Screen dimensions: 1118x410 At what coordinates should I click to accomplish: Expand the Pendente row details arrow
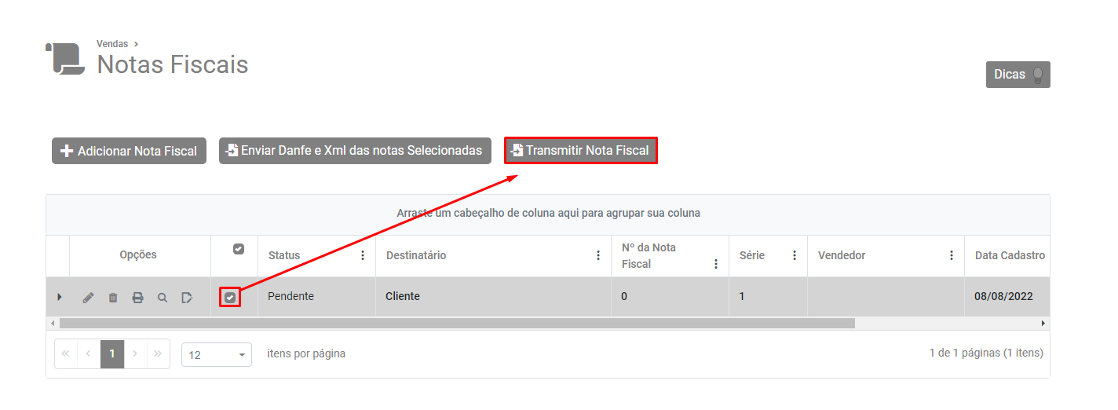coord(60,297)
